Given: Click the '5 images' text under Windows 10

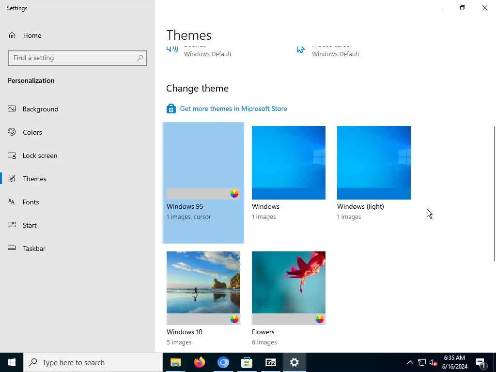Looking at the screenshot, I should tap(179, 342).
